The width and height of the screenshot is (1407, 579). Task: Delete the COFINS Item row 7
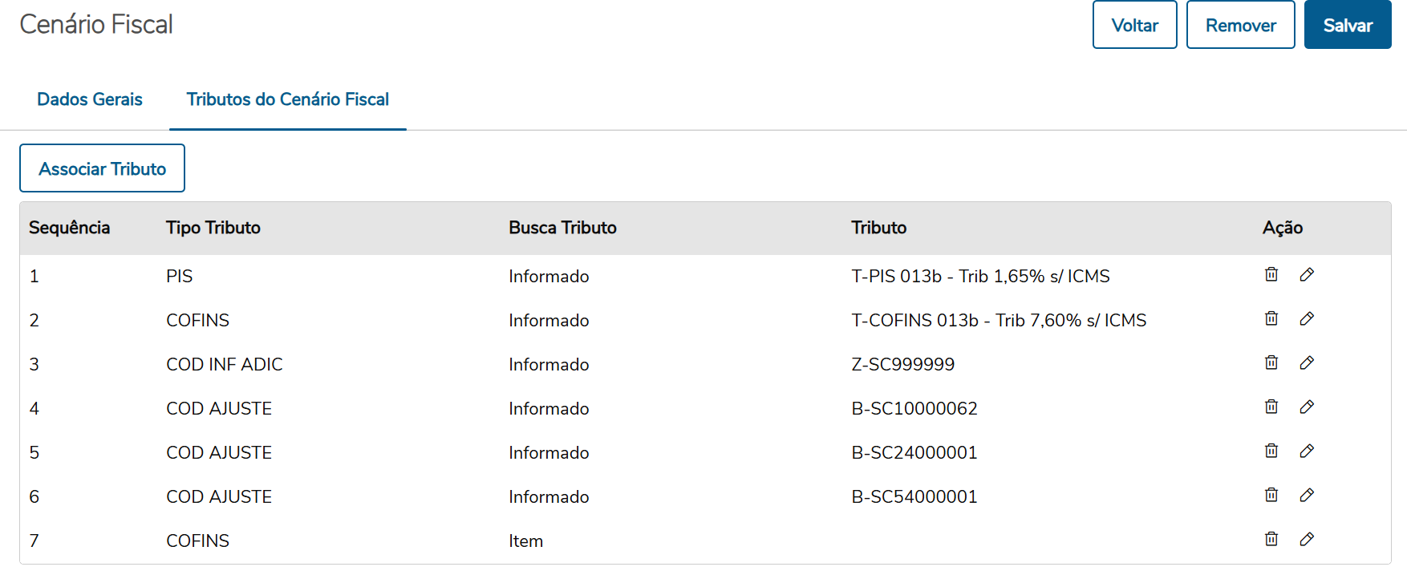1271,540
